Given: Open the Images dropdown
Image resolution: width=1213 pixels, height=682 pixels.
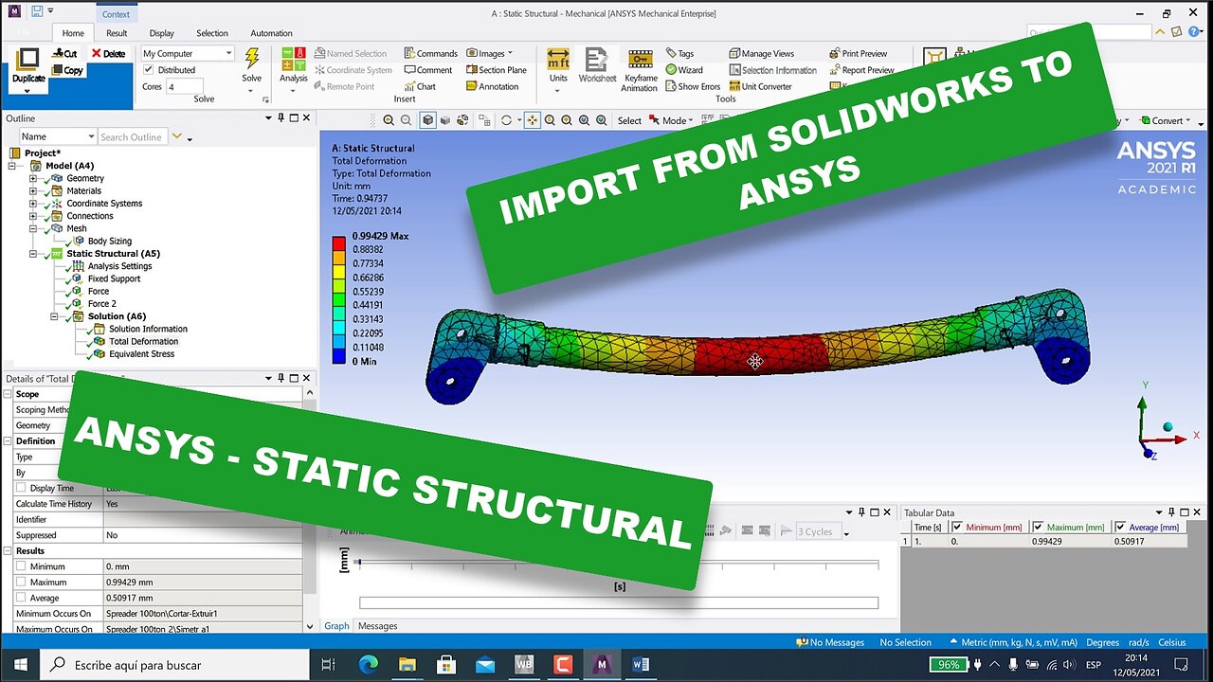Looking at the screenshot, I should (489, 54).
